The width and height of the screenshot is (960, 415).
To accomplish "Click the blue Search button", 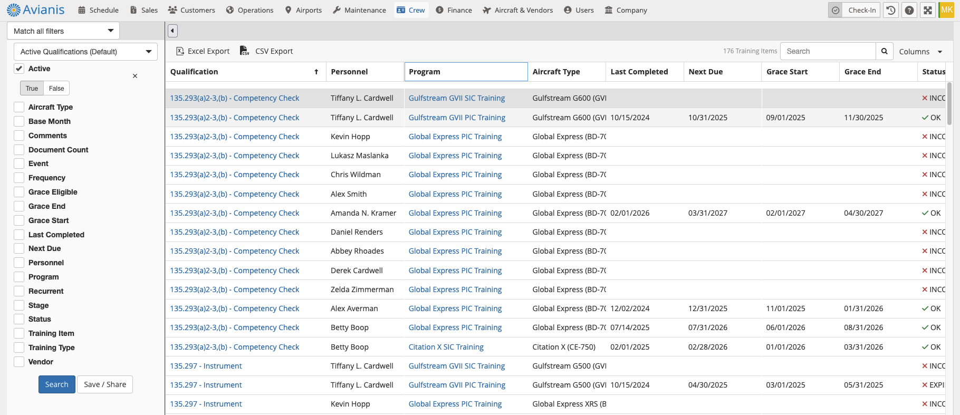I will tap(57, 384).
